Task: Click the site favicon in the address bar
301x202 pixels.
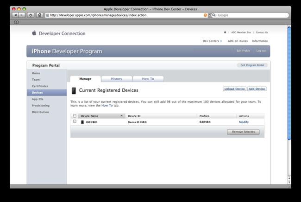Action: click(x=48, y=15)
